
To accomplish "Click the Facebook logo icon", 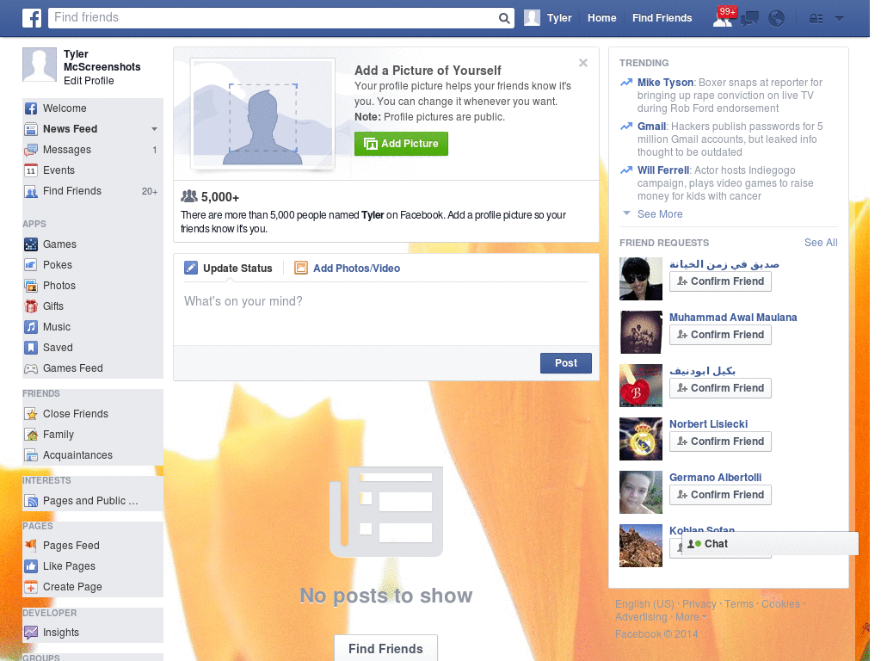I will pyautogui.click(x=32, y=18).
